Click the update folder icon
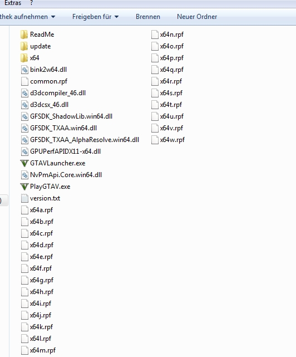 point(24,46)
